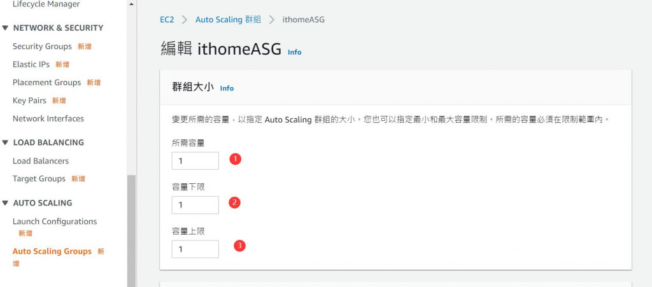The height and width of the screenshot is (287, 652).
Task: Open Launch Configurations
Action: tap(55, 221)
